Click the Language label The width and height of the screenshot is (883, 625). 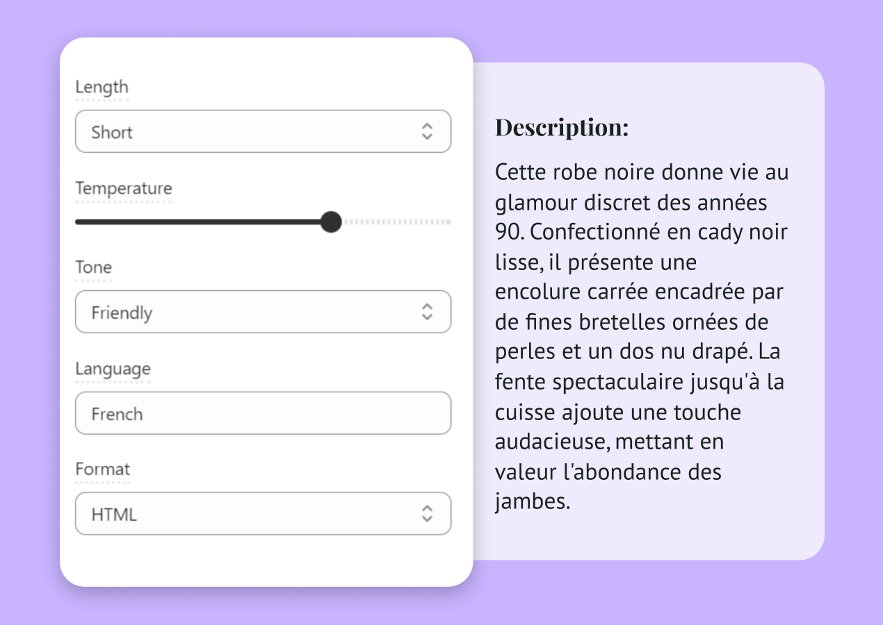(113, 369)
